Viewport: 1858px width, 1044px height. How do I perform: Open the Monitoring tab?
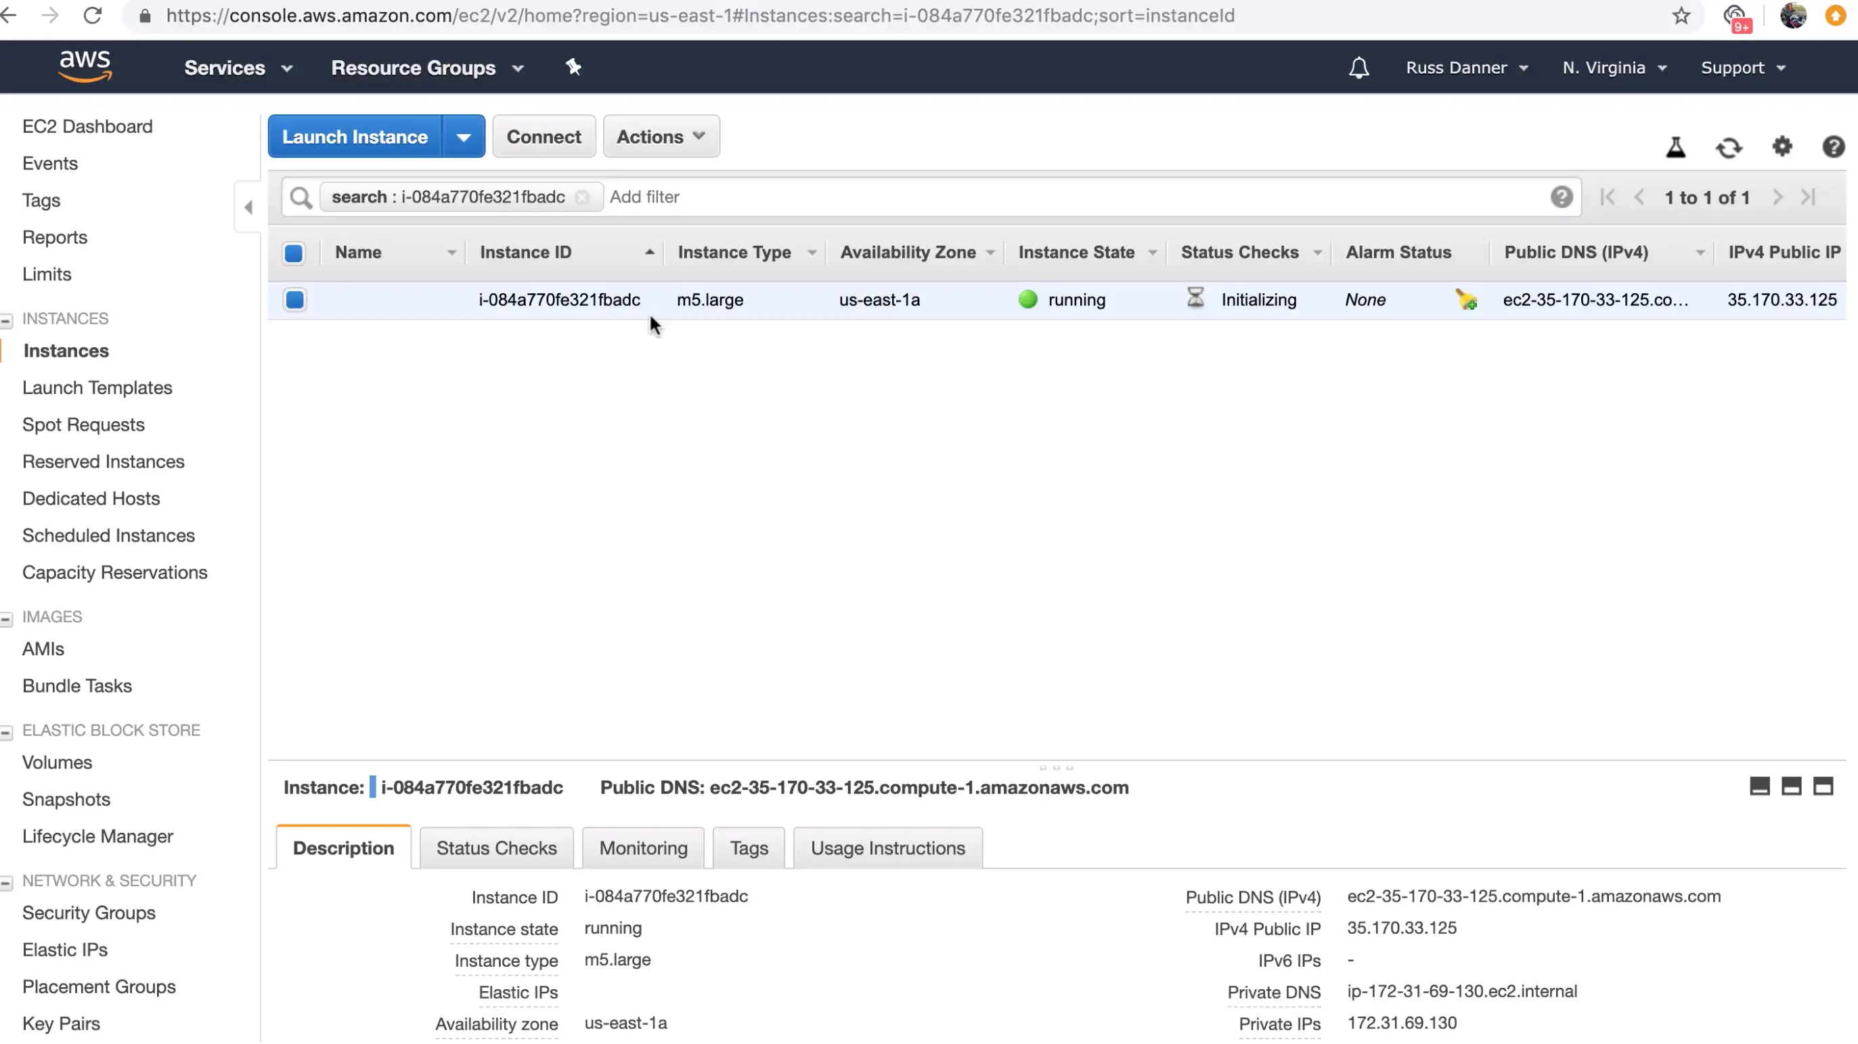(642, 848)
